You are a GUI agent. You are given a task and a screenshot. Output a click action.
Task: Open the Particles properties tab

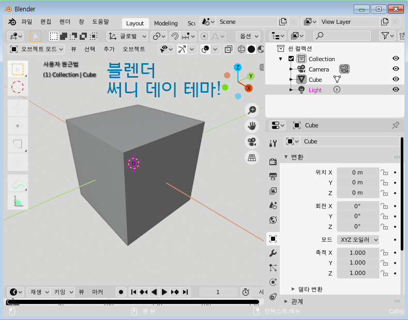tap(273, 268)
